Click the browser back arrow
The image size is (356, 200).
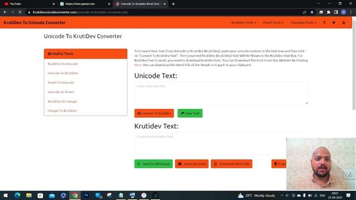[x=5, y=12]
